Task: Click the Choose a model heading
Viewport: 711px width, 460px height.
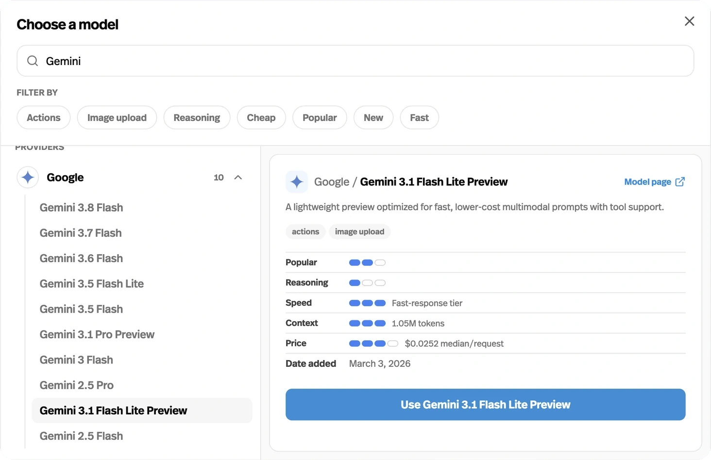Action: point(68,24)
